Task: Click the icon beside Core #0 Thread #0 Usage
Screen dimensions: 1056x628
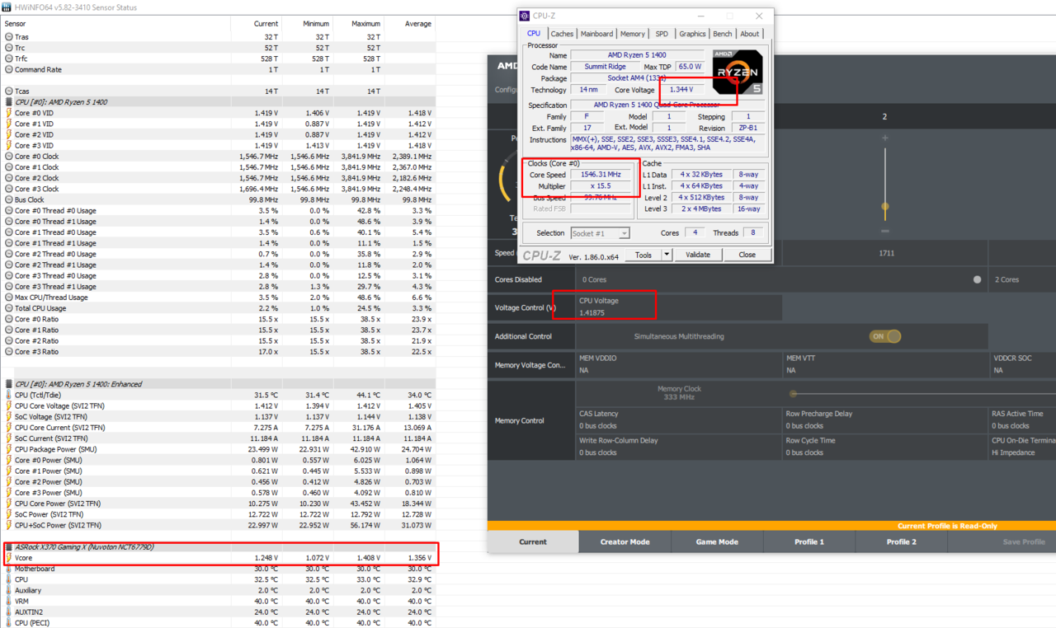Action: click(x=9, y=210)
